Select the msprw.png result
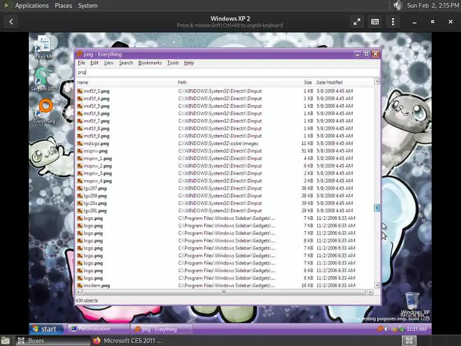Image resolution: width=461 pixels, height=346 pixels. (95, 151)
